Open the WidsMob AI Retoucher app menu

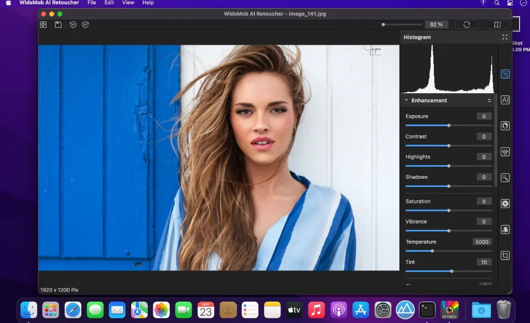(49, 3)
